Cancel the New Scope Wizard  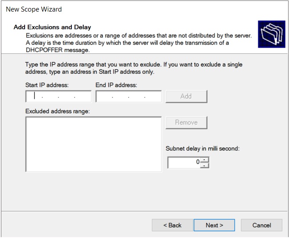[x=261, y=225]
